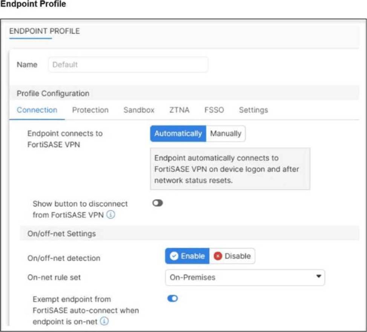Image resolution: width=367 pixels, height=332 pixels.
Task: Open the Sandbox tab
Action: point(139,110)
